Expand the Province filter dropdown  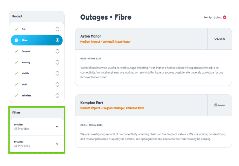click(x=57, y=144)
